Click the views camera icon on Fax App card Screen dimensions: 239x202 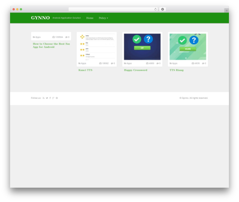coord(54,37)
